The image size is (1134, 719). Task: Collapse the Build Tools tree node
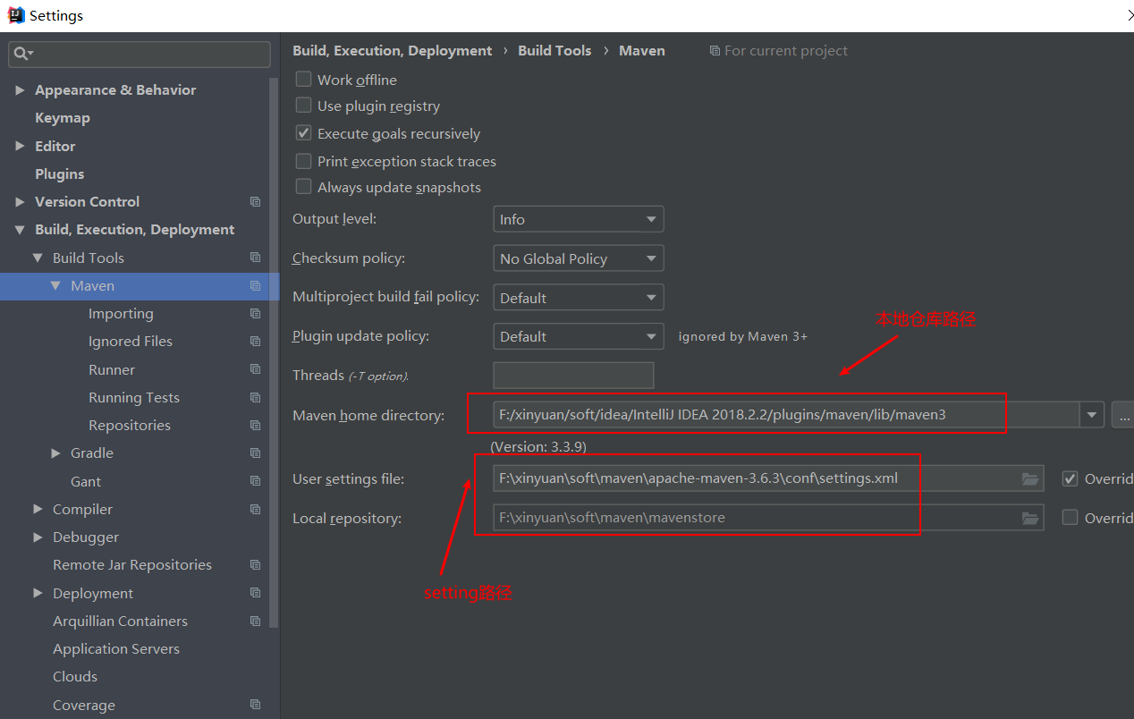click(x=38, y=258)
